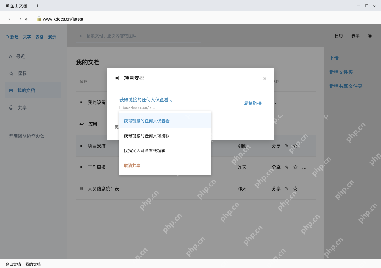Choose 获得链接的任何人仅查看 in the dropdown list
381x268 pixels.
tap(165, 121)
